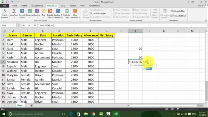Open Date & Time functions
Image resolution: width=208 pixels, height=117 pixels.
coord(50,14)
